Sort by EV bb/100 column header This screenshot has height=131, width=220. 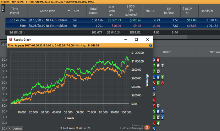(169, 11)
